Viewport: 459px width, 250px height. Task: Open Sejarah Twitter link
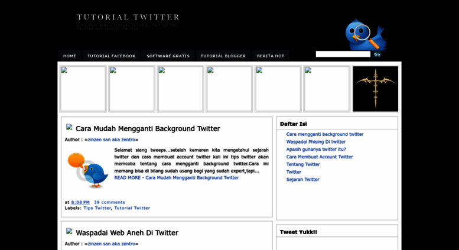302,180
